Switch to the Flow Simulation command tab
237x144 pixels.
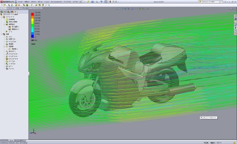pyautogui.click(x=36, y=8)
